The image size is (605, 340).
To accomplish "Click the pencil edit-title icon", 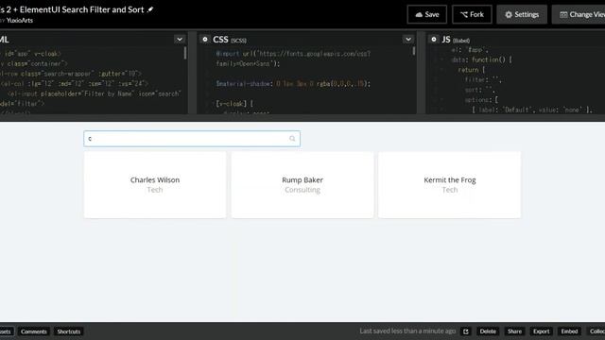I will click(150, 9).
